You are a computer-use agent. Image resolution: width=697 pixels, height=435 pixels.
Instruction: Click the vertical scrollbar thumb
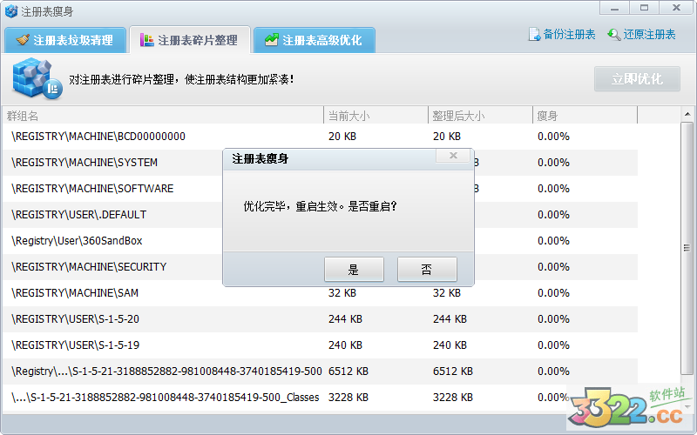click(x=687, y=248)
